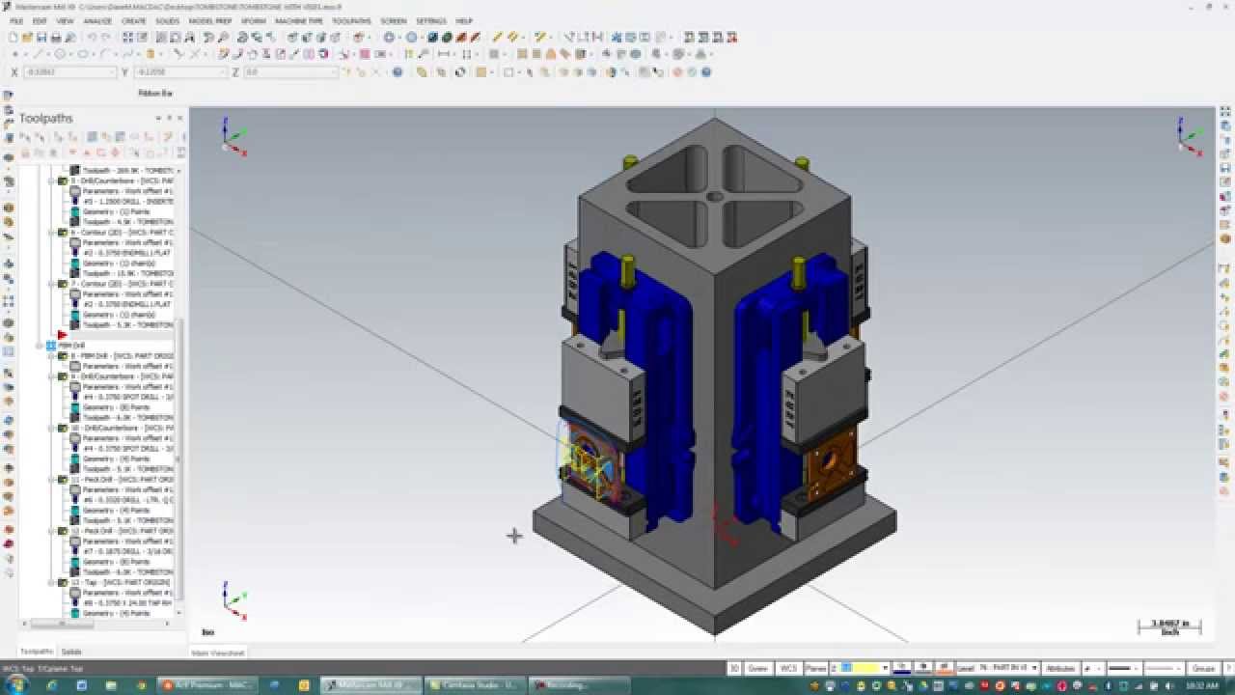
Task: Open the TOOLPATHS menu
Action: [x=351, y=20]
